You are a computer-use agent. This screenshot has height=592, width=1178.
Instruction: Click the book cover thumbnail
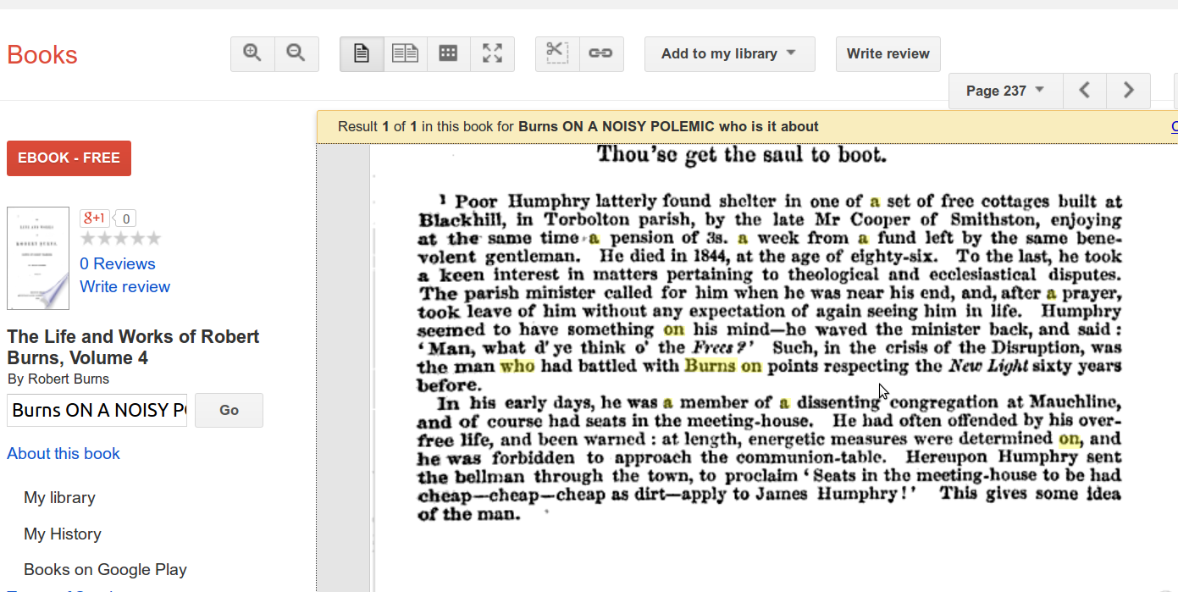point(38,257)
